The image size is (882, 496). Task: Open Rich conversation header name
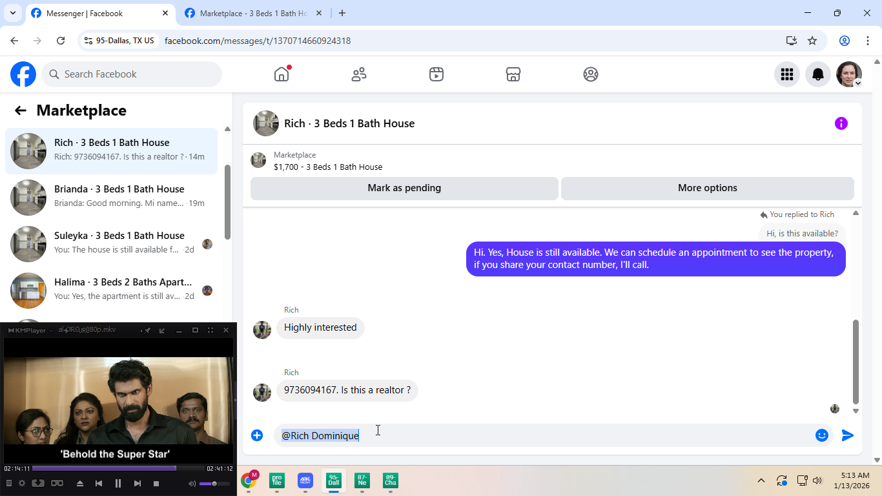coord(349,123)
